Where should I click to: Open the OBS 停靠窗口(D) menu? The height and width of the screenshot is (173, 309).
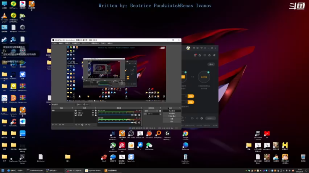point(76,43)
